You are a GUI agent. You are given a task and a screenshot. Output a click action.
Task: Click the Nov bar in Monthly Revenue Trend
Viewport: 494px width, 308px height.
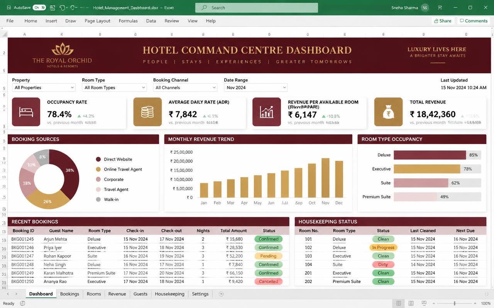pos(325,178)
